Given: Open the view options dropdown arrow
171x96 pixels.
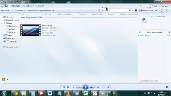Looking at the screenshot, I should 102,10.
